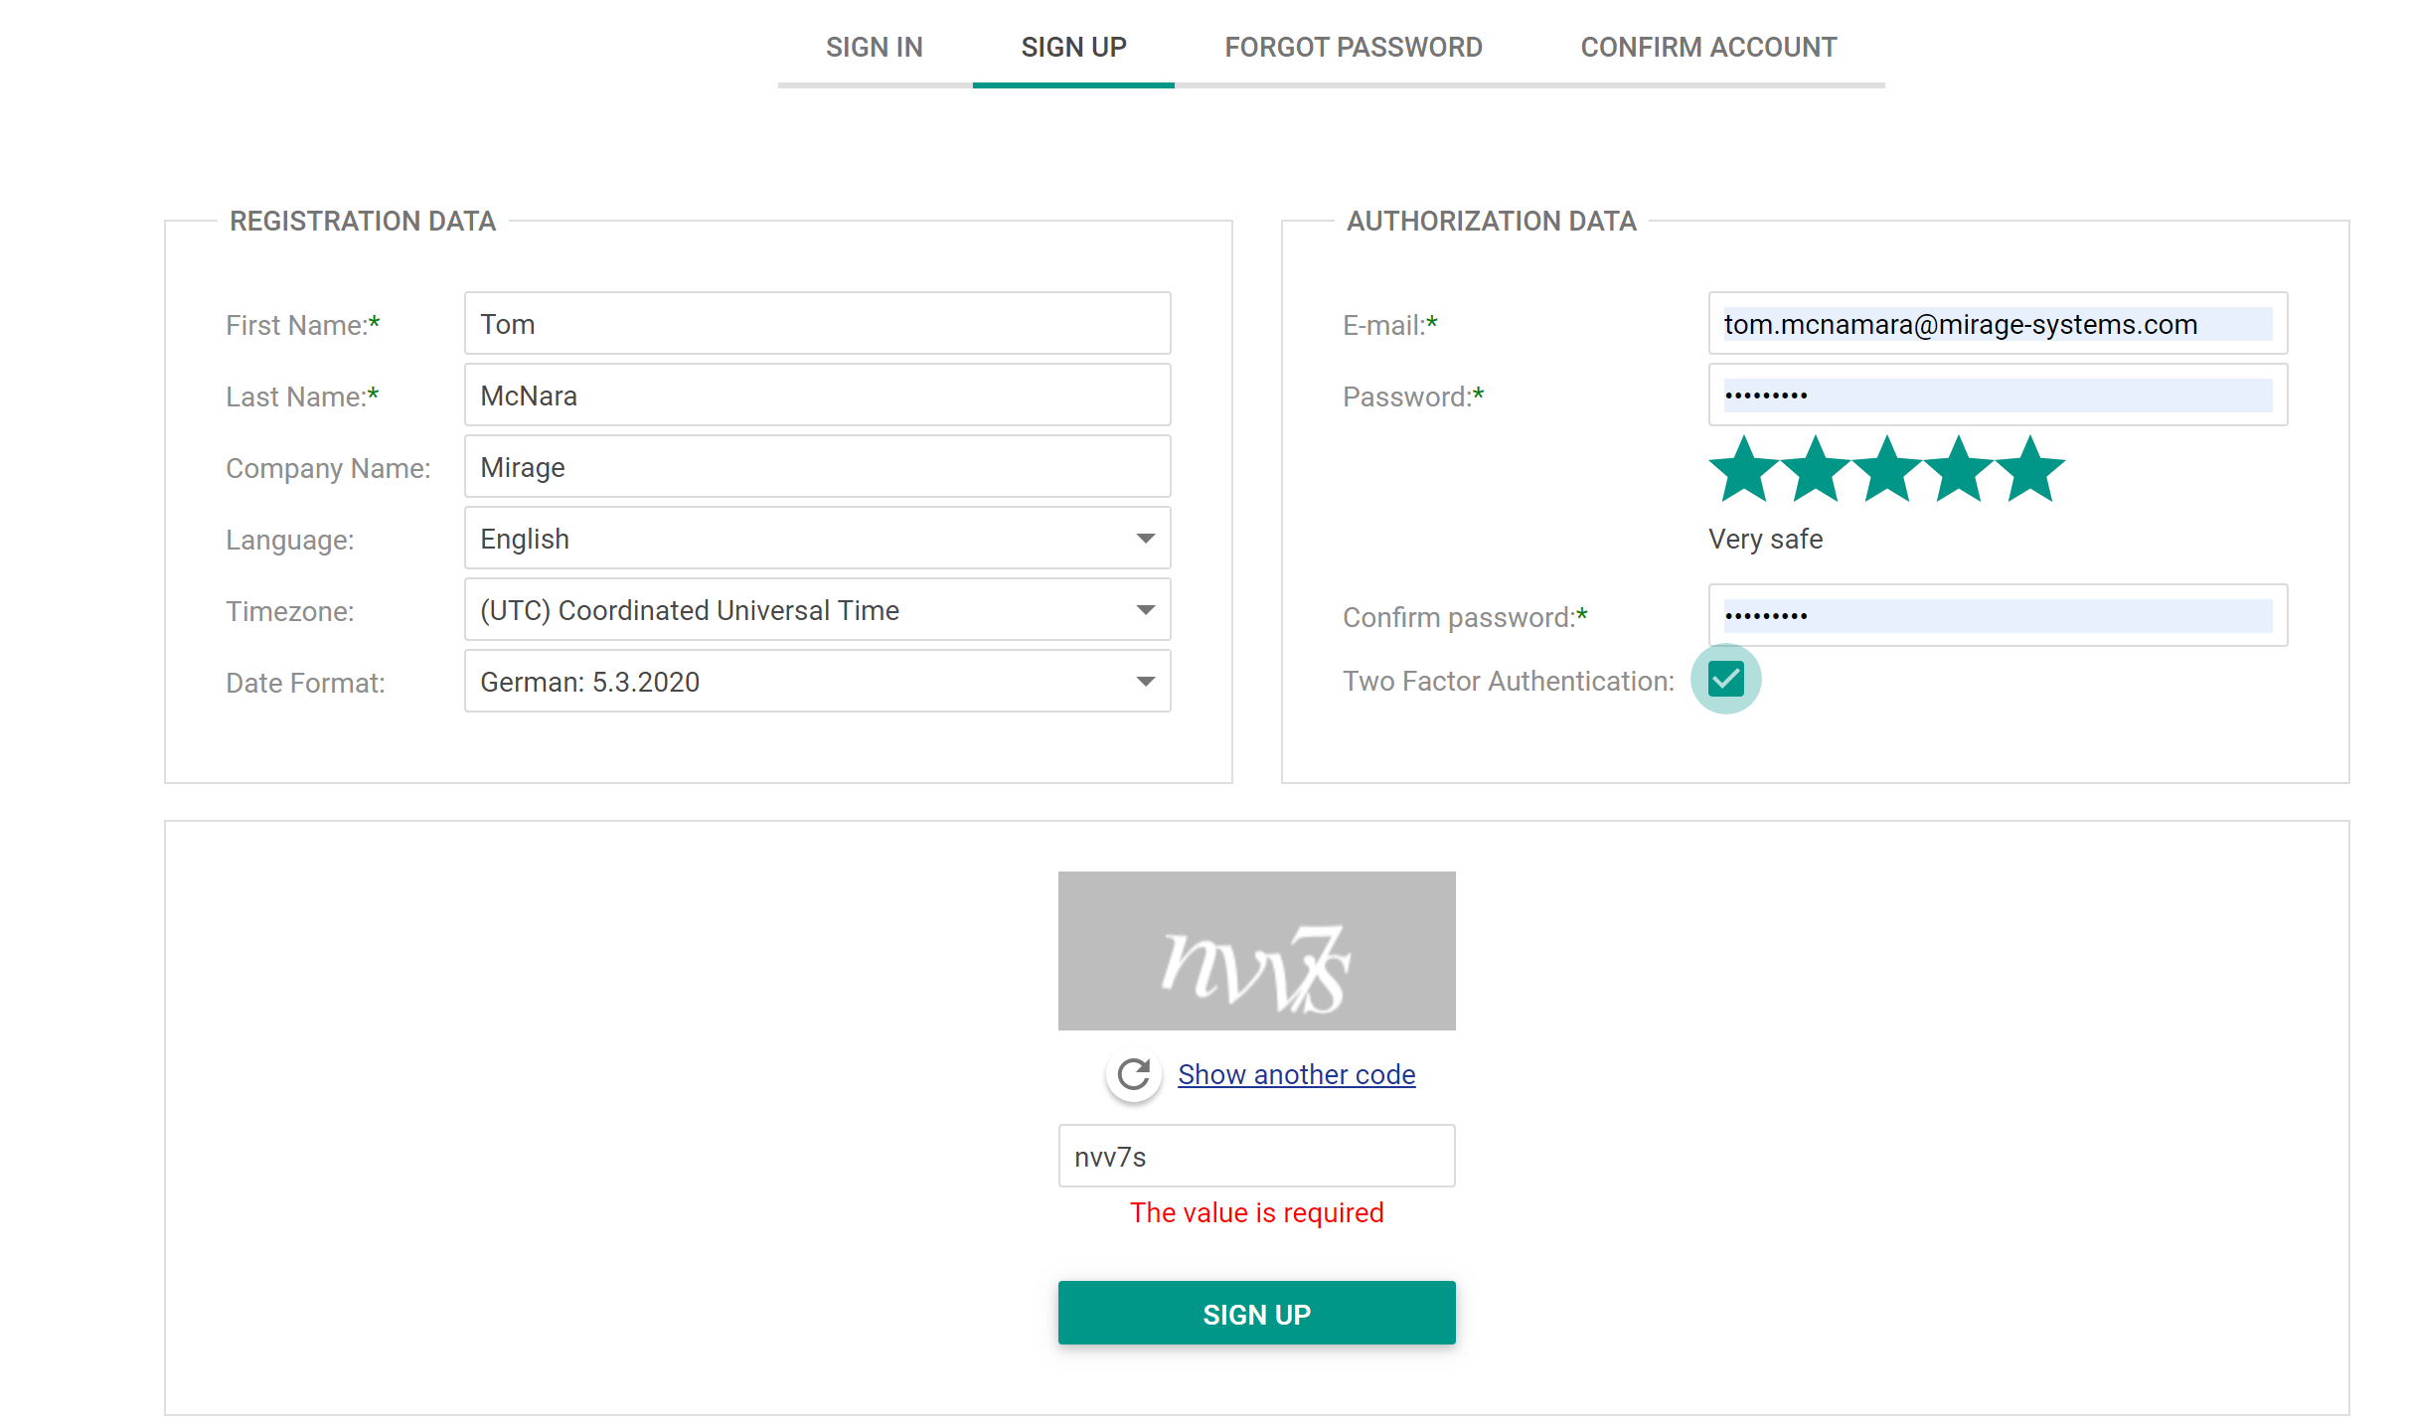This screenshot has height=1424, width=2410.
Task: Click the fifth password strength star
Action: click(2029, 469)
